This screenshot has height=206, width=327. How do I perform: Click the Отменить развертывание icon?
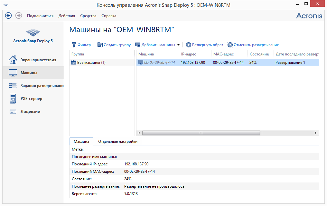click(230, 45)
